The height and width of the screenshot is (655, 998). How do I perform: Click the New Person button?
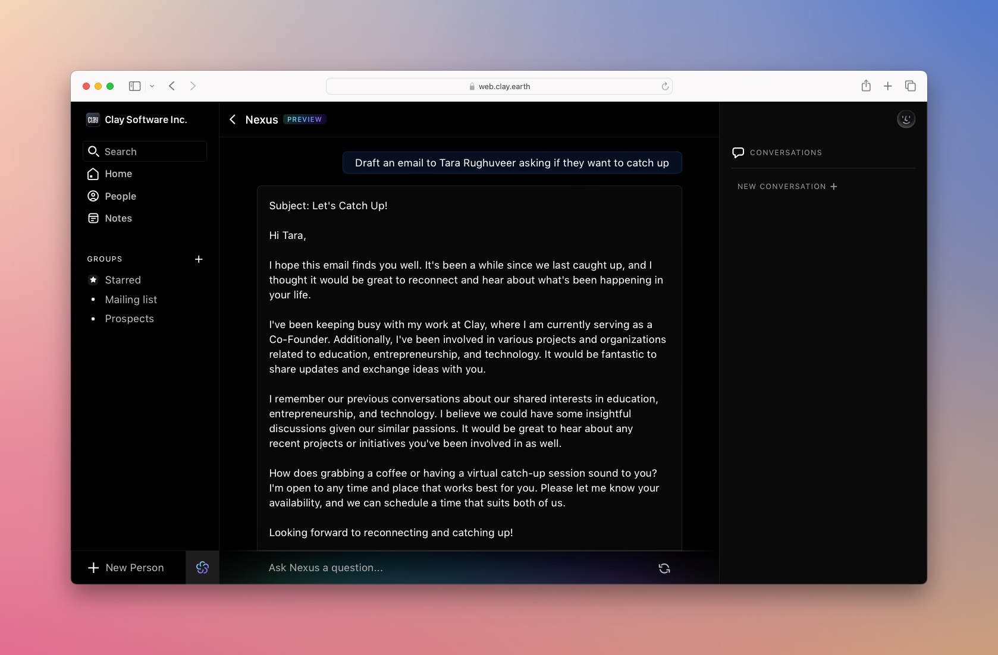point(127,568)
